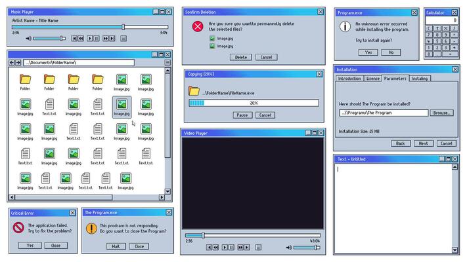
Task: Play the track in Music Player
Action: (x=90, y=39)
